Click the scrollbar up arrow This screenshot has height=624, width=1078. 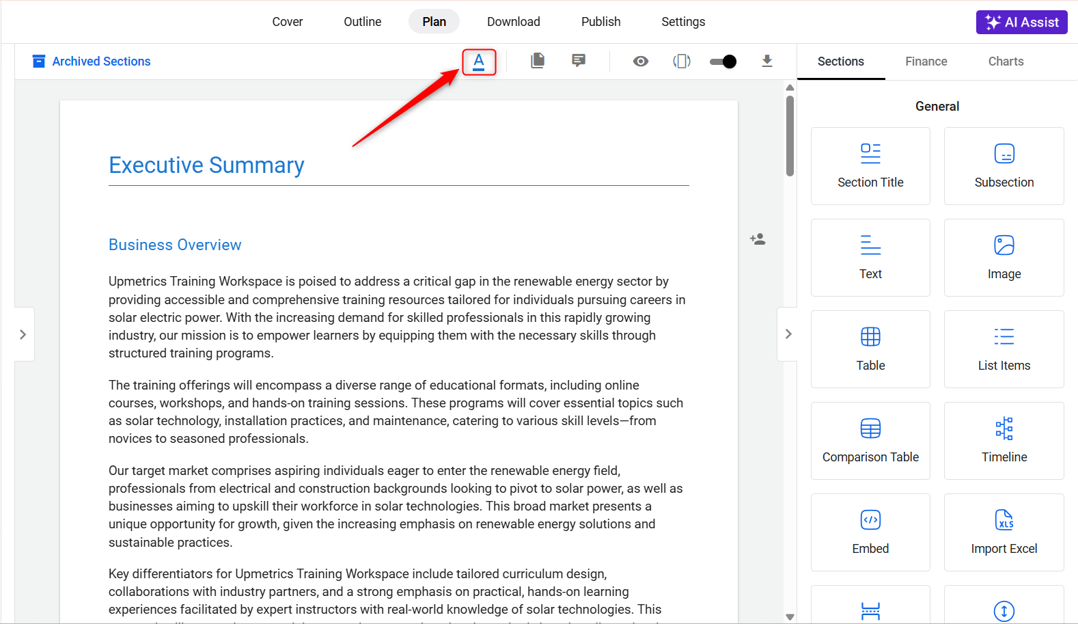[x=790, y=87]
